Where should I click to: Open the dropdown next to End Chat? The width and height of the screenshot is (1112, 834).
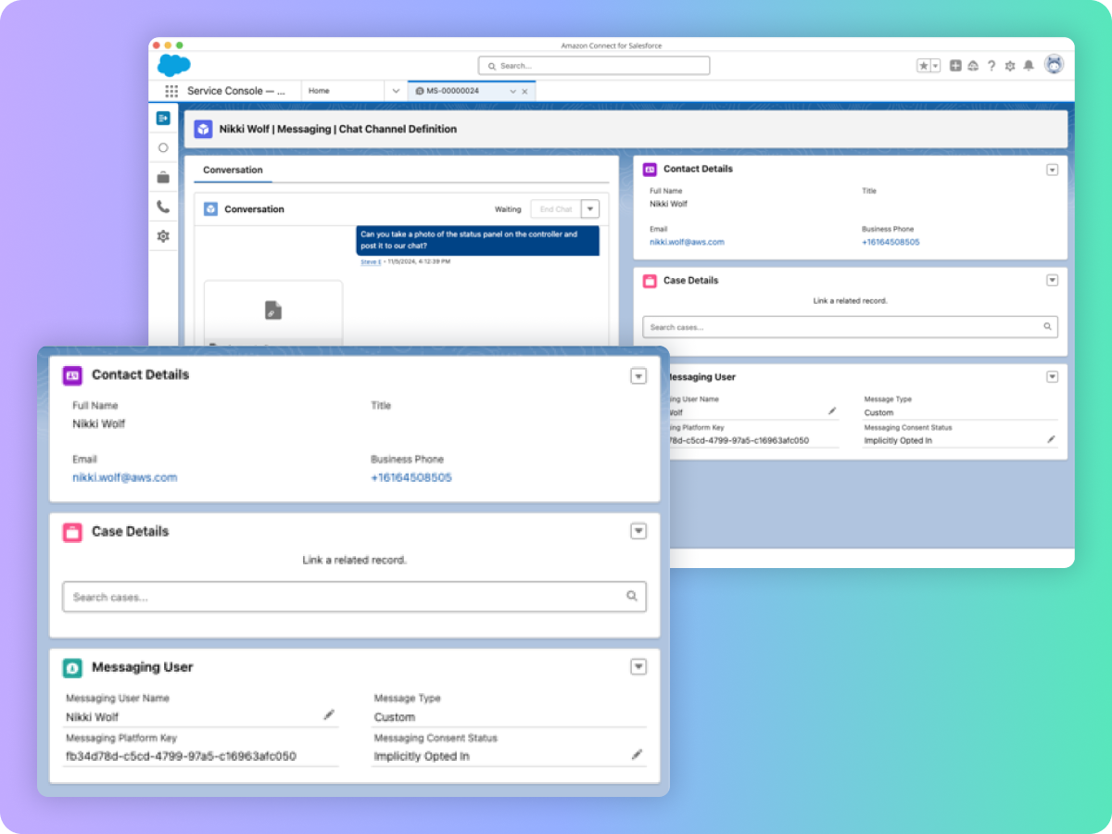591,208
